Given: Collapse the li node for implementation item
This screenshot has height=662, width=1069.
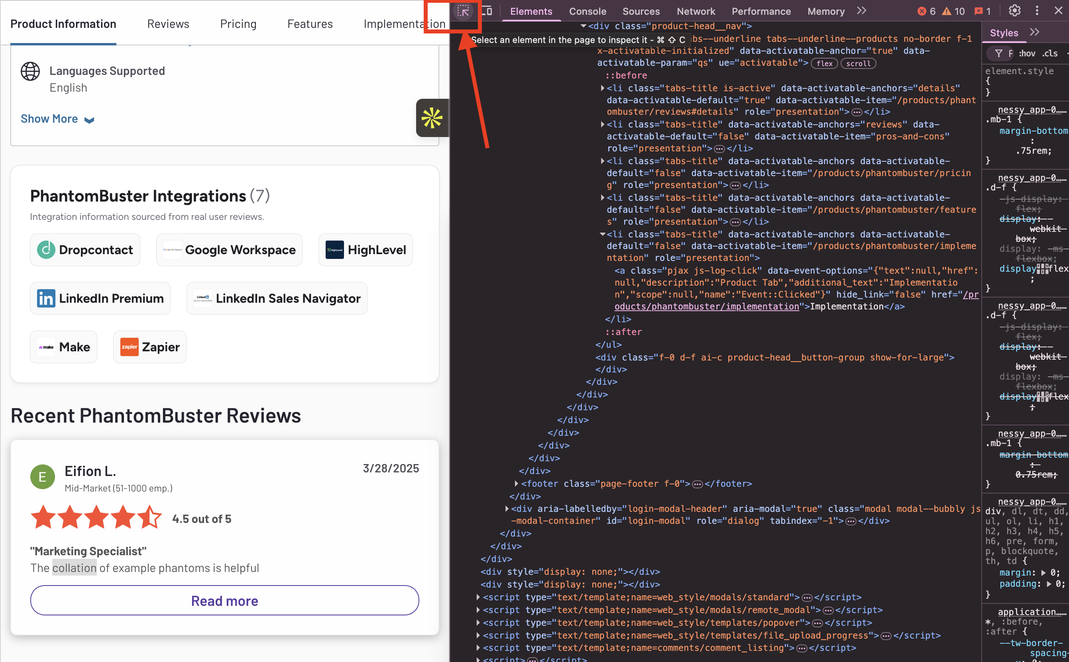Looking at the screenshot, I should (x=602, y=235).
